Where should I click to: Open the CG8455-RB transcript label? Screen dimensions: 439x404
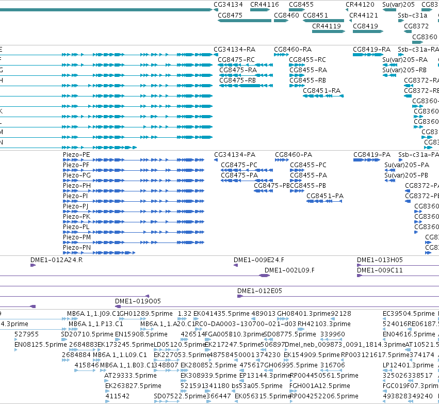tap(307, 80)
